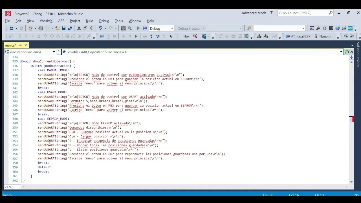Click the Run to Cursor pointer icon
This screenshot has width=361, height=203.
pos(171,36)
